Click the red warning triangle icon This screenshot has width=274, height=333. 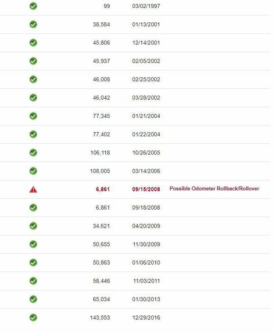click(x=33, y=189)
